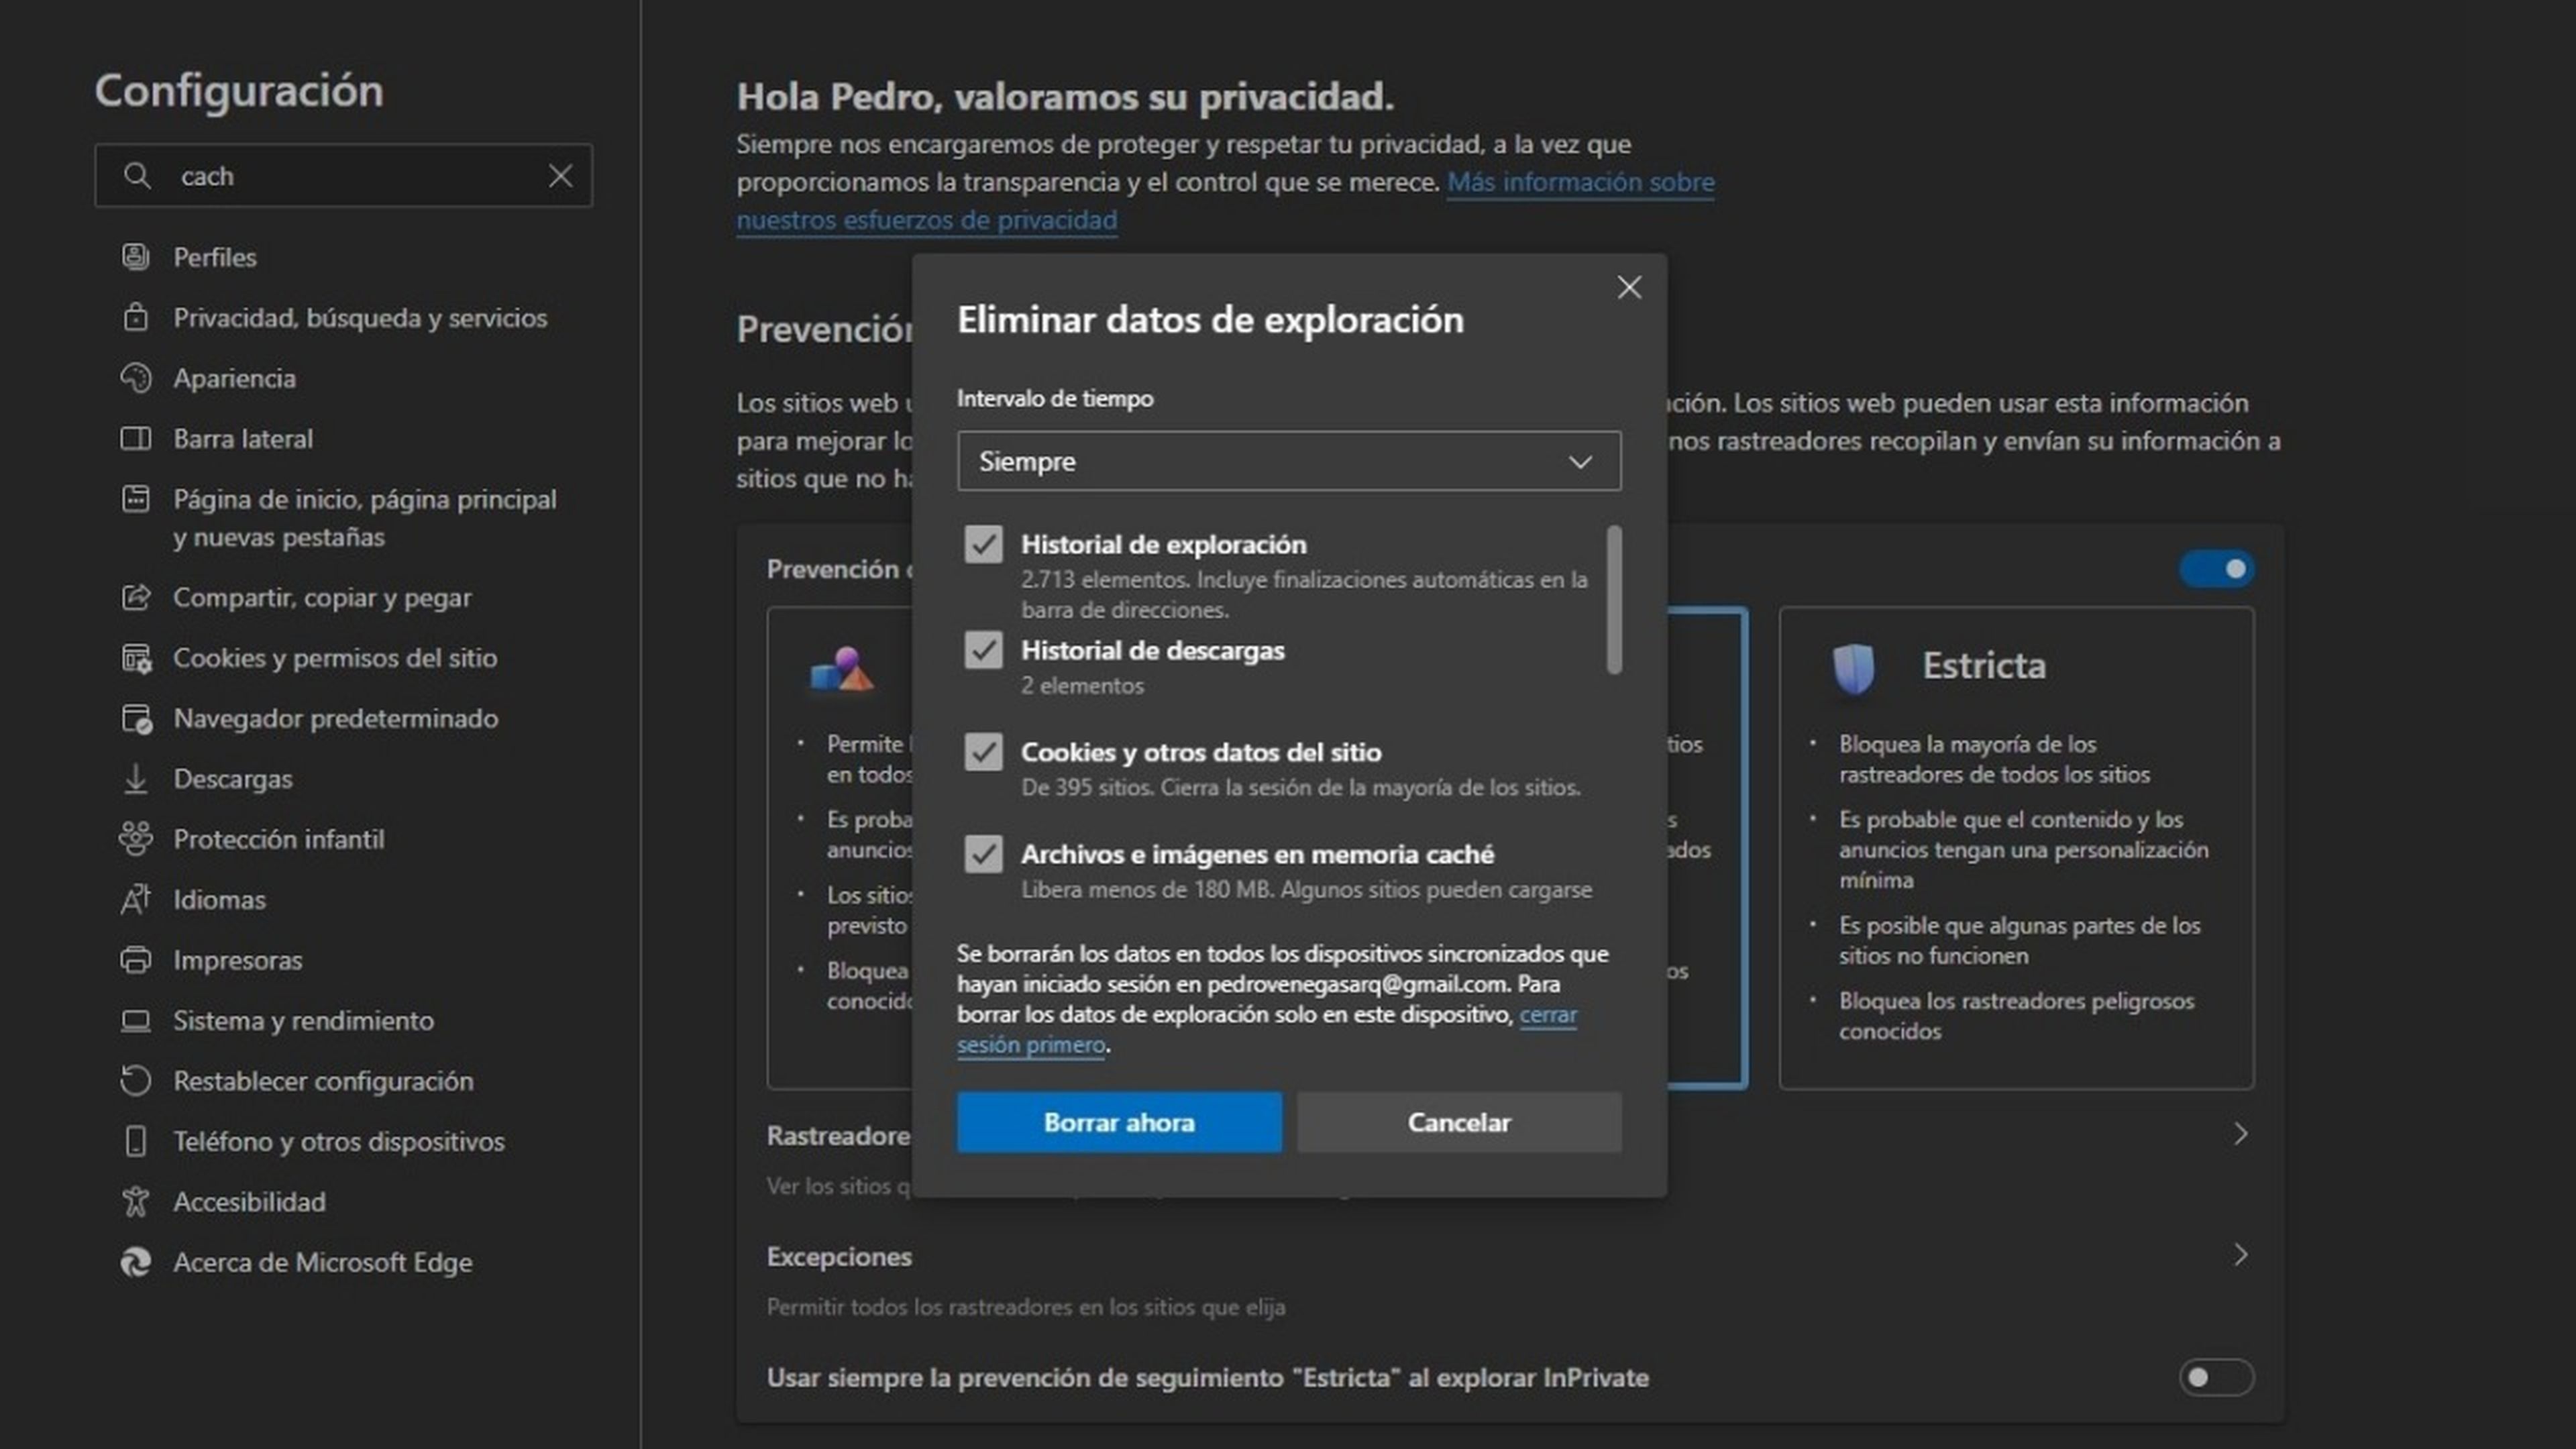Uncheck Historial de descargas checkbox

983,650
